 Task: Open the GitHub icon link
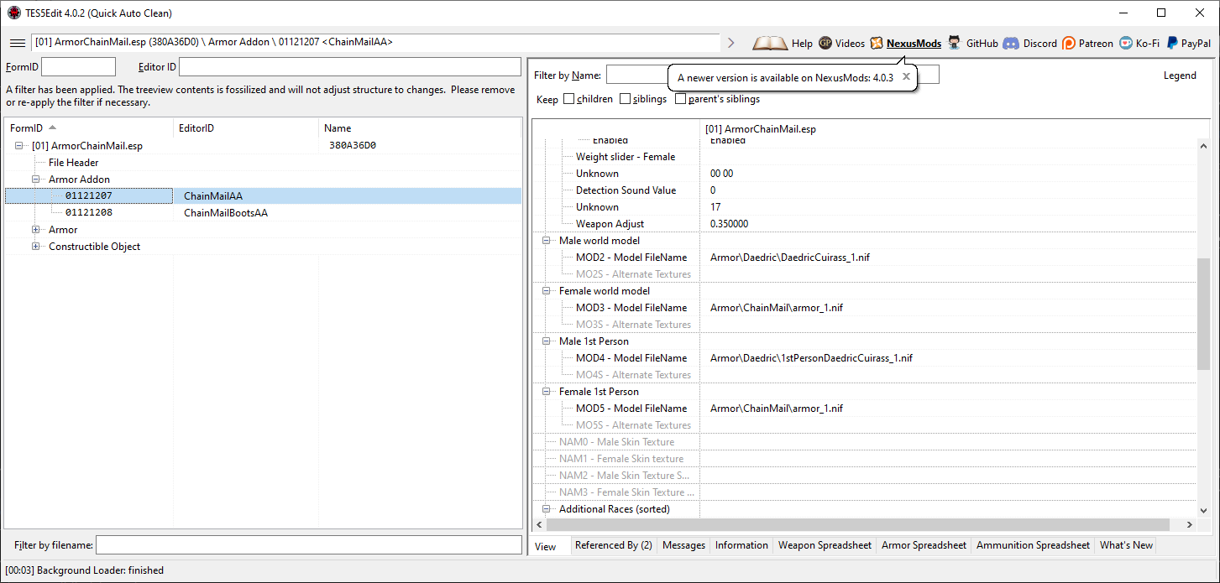[955, 43]
